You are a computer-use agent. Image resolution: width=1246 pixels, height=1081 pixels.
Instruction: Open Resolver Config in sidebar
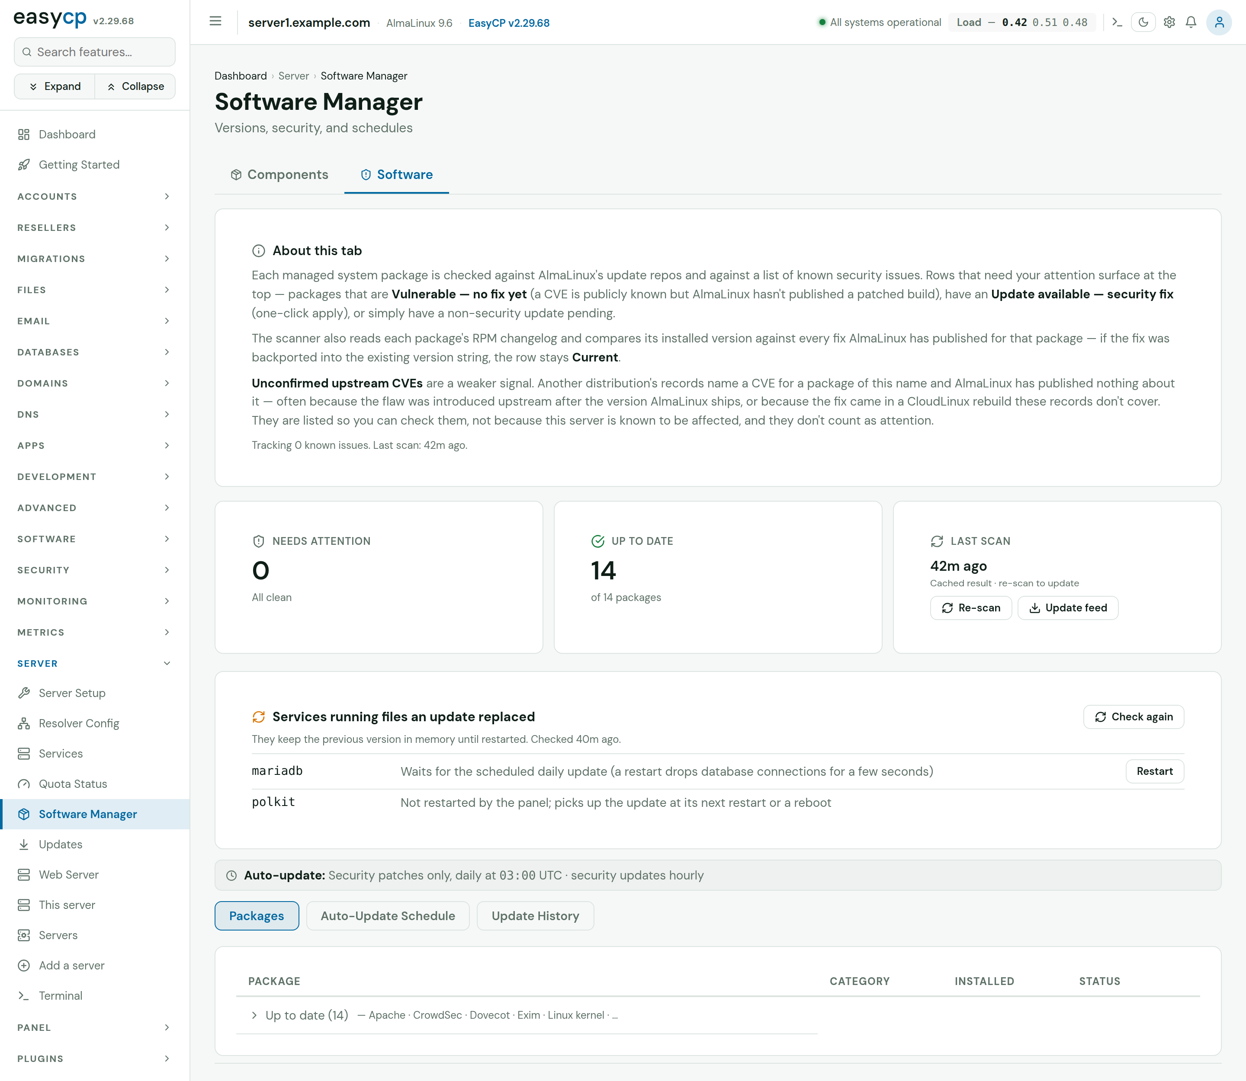[95, 723]
